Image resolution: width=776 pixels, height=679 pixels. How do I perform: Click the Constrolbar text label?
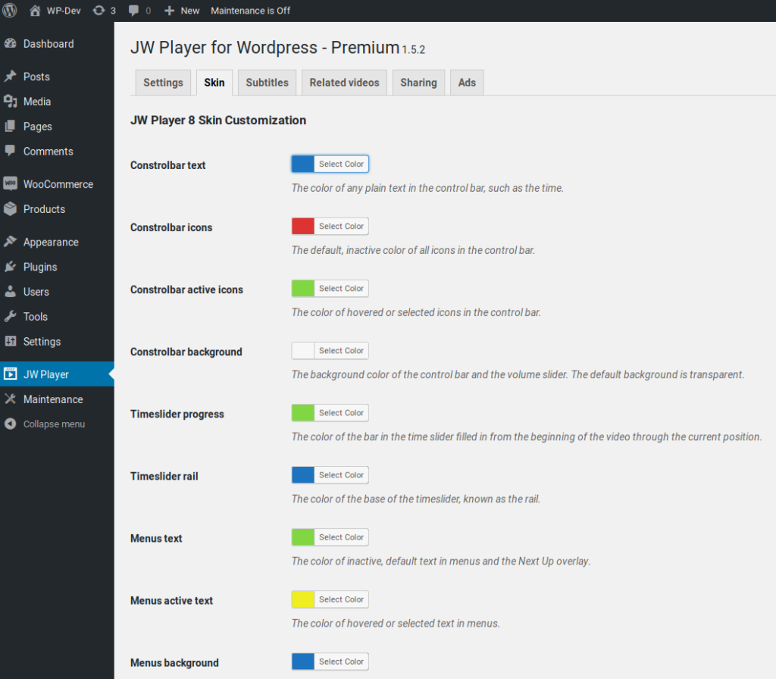[167, 165]
